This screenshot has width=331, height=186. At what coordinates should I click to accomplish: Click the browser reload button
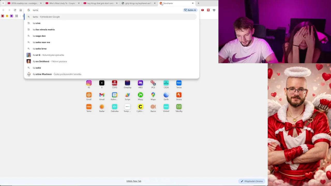15,10
